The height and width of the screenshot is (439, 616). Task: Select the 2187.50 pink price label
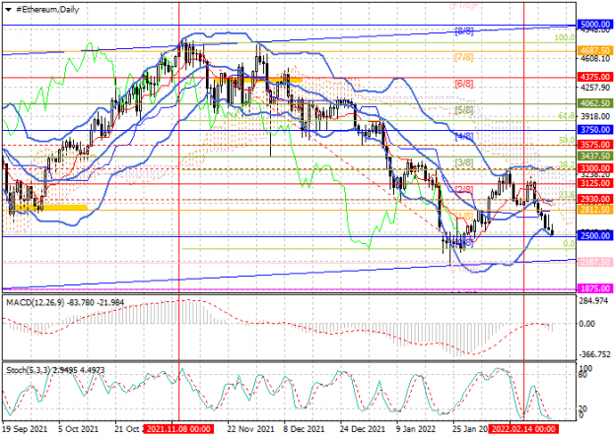(594, 262)
